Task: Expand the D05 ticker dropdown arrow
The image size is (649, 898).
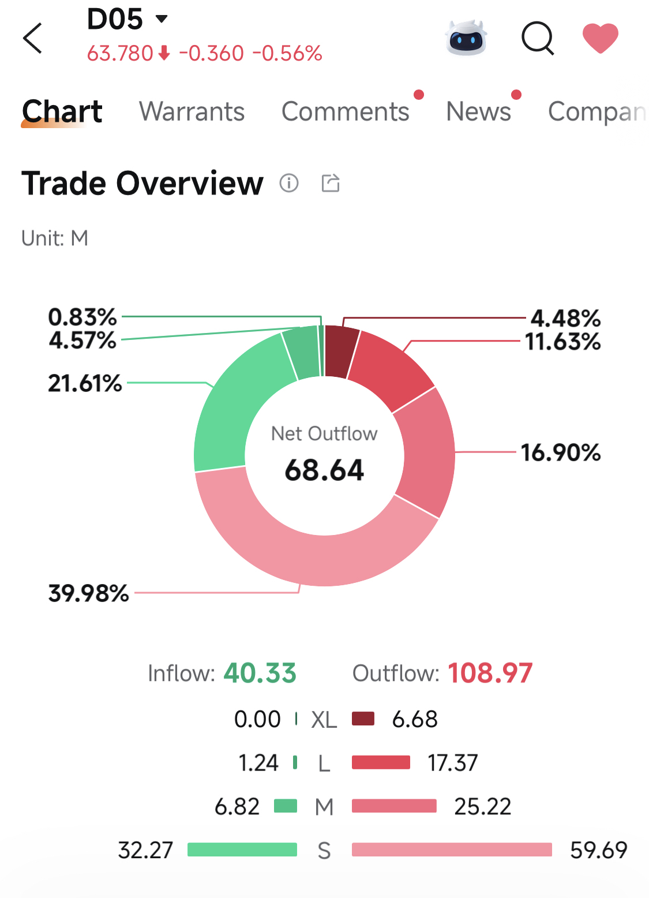Action: coord(162,19)
